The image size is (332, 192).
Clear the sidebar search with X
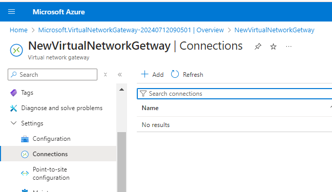[105, 75]
